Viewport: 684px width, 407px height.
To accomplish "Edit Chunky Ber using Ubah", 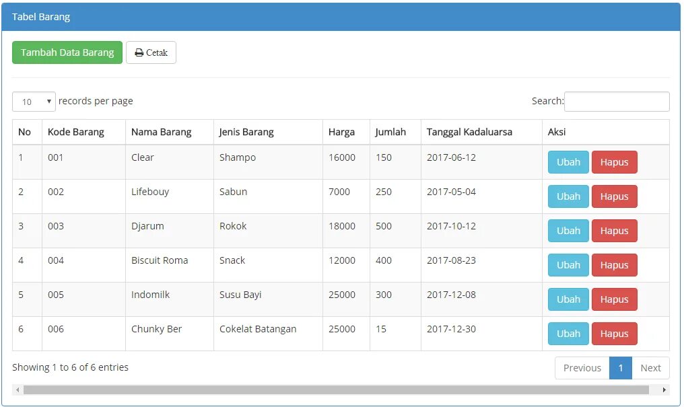I will pos(568,334).
